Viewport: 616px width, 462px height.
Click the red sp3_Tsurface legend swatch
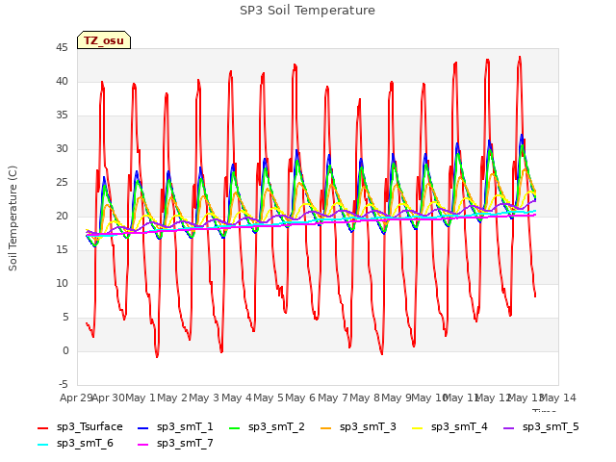[x=42, y=427]
